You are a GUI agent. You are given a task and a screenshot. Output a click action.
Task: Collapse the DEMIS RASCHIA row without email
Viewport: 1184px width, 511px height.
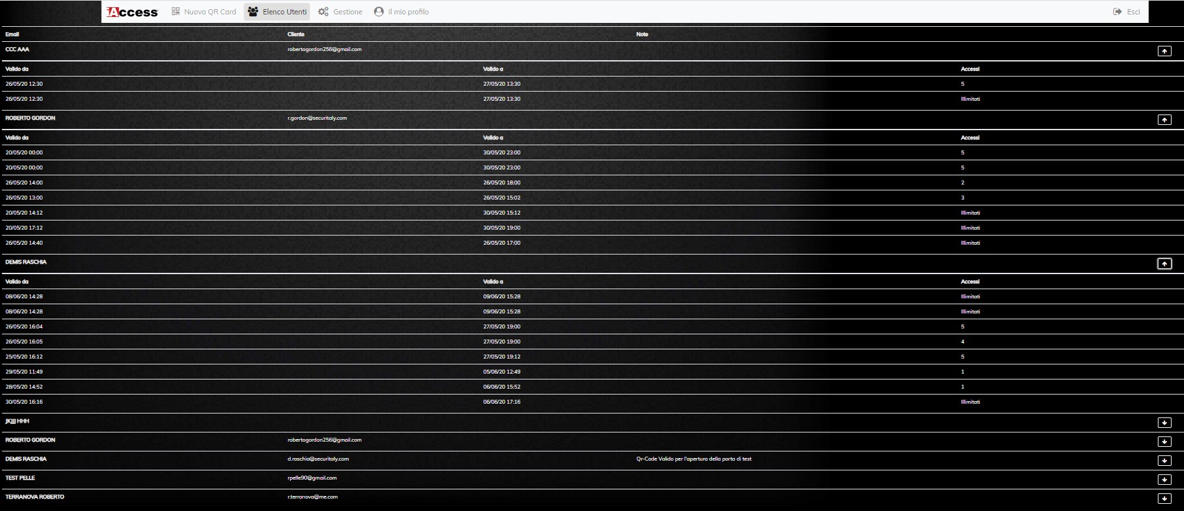click(x=1164, y=264)
